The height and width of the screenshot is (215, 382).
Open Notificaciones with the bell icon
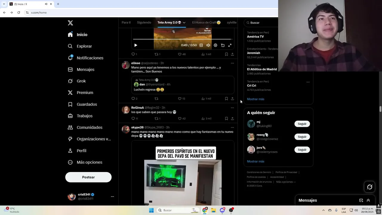tap(85, 58)
